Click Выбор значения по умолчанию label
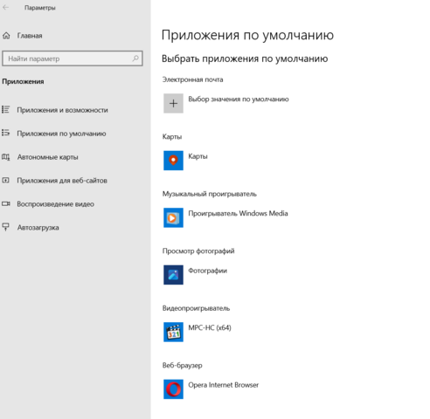This screenshot has width=430, height=419. click(239, 100)
